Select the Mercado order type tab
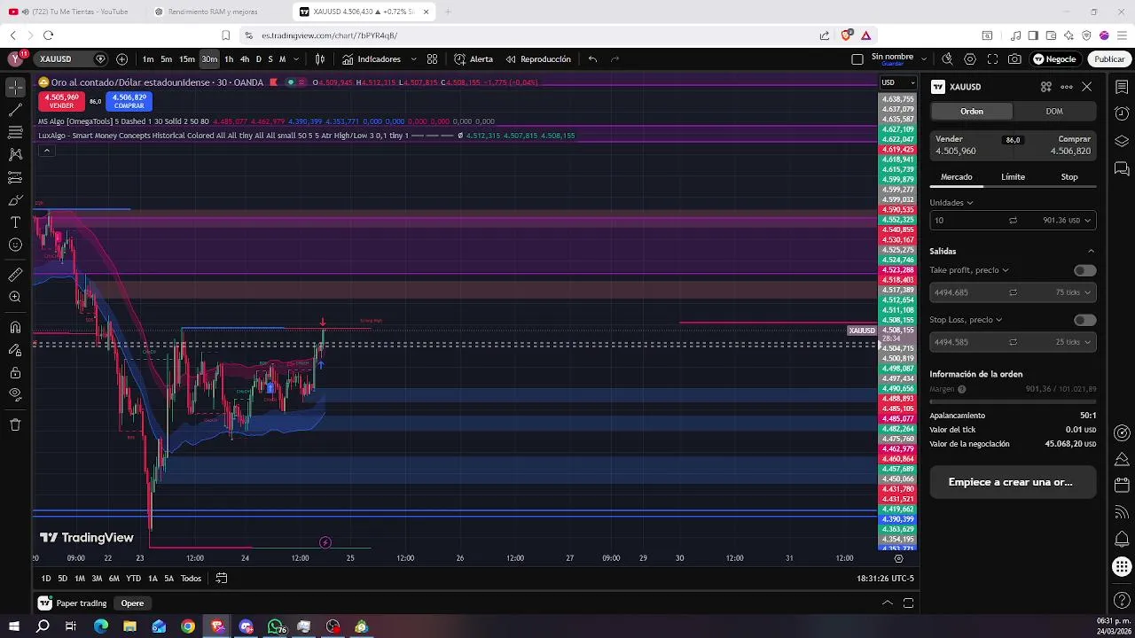The height and width of the screenshot is (638, 1135). pyautogui.click(x=957, y=177)
